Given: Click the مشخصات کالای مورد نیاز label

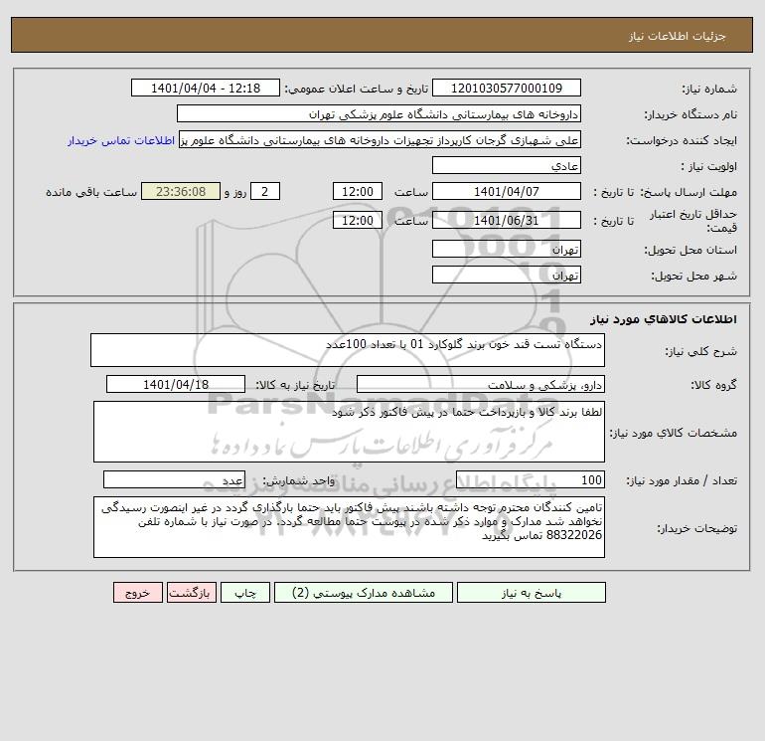Looking at the screenshot, I should tap(674, 433).
